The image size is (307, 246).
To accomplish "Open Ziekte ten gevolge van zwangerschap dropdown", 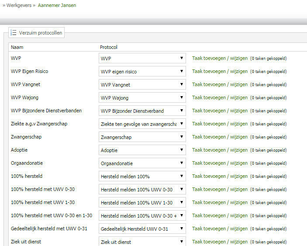I will [142, 124].
